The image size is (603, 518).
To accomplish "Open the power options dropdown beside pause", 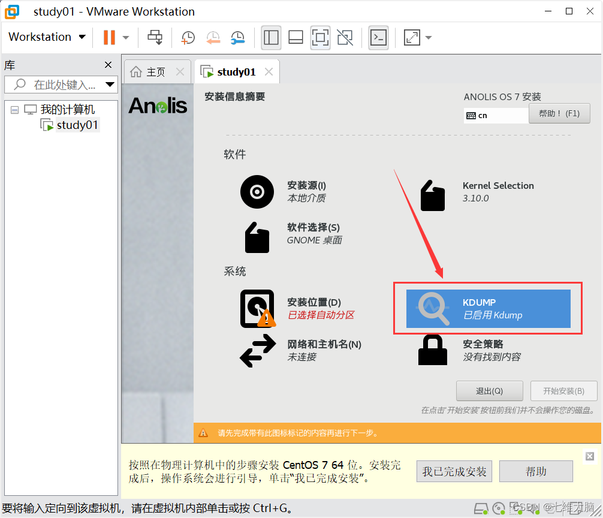I will tap(126, 38).
